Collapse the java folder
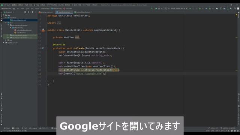The height and width of the screenshot is (135, 240). click(x=6, y=22)
